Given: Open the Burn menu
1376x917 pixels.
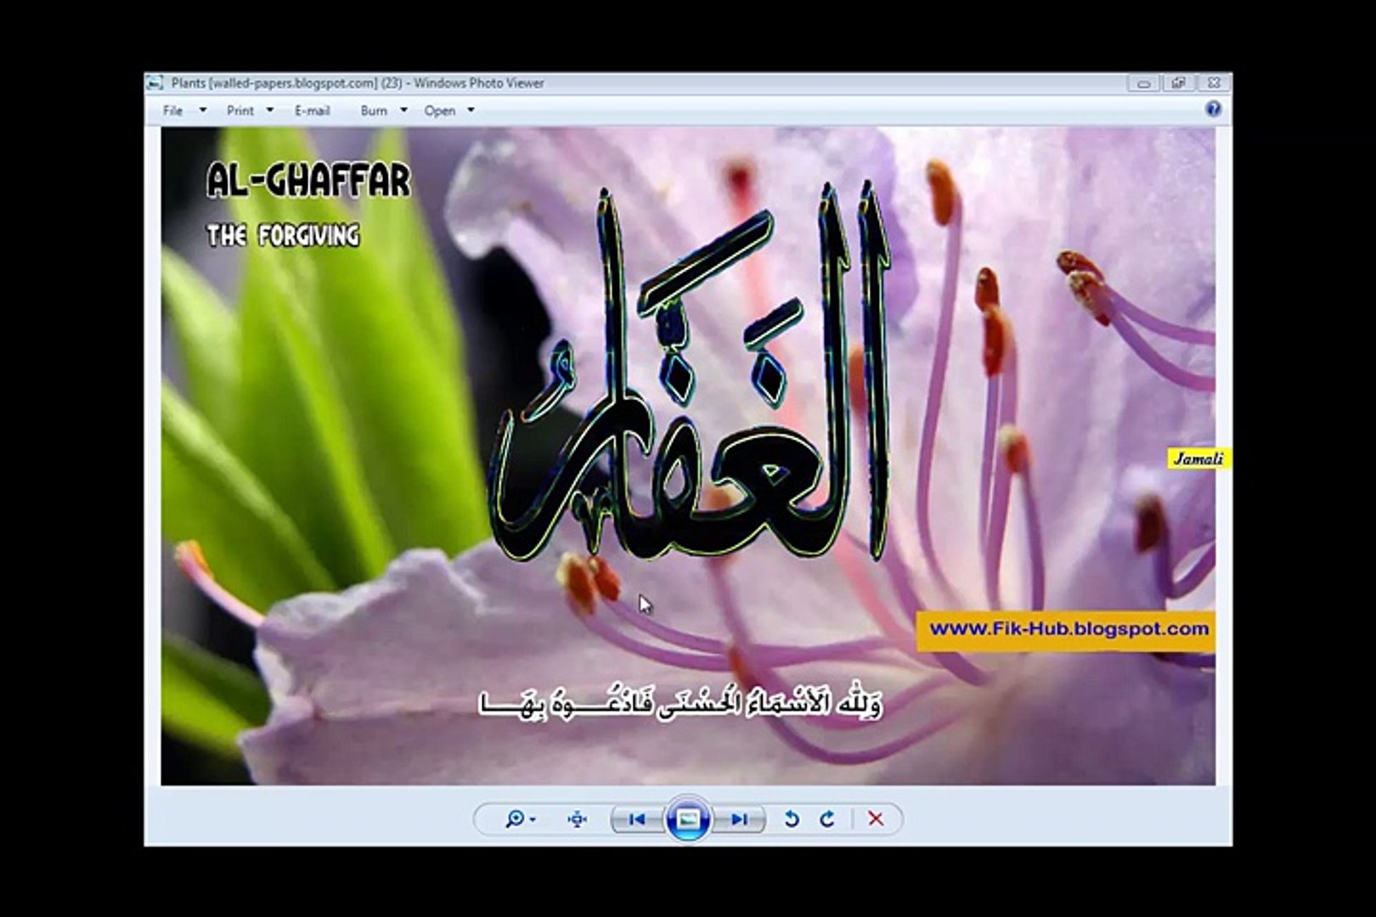Looking at the screenshot, I should [x=374, y=110].
